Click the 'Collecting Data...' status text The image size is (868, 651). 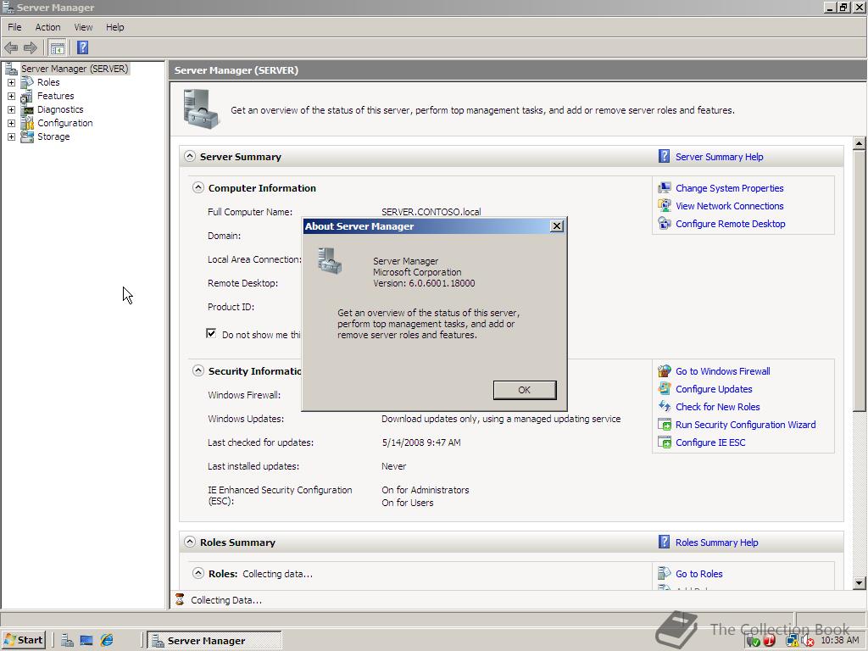click(226, 600)
